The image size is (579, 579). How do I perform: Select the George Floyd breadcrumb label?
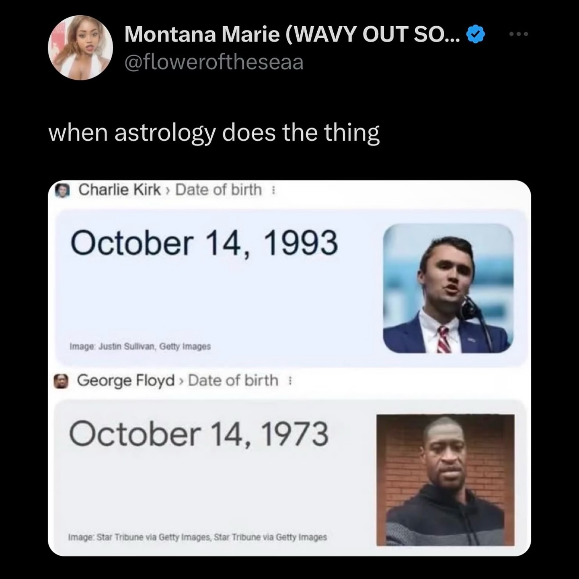(126, 380)
